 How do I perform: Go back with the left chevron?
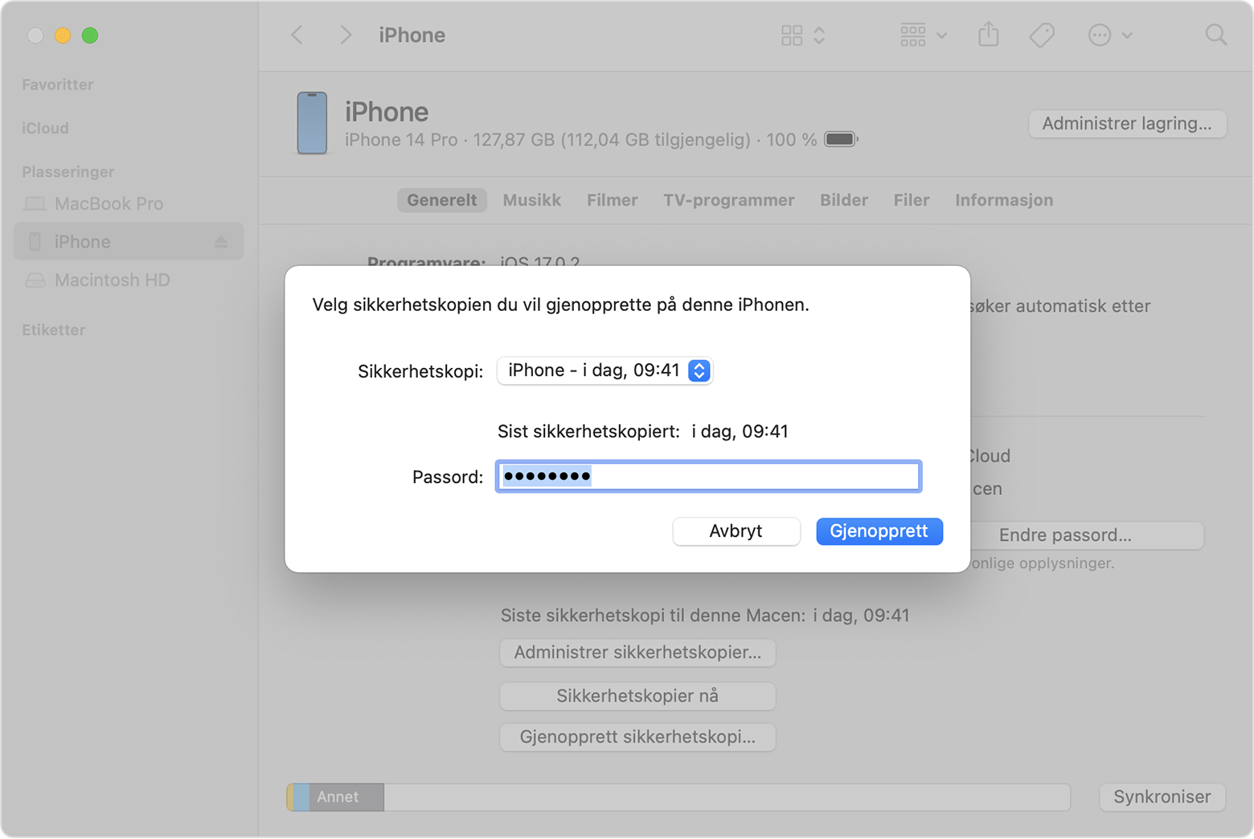coord(297,35)
